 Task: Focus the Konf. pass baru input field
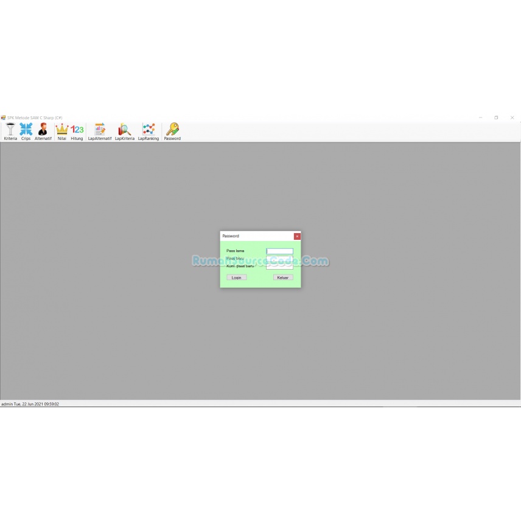pyautogui.click(x=279, y=266)
